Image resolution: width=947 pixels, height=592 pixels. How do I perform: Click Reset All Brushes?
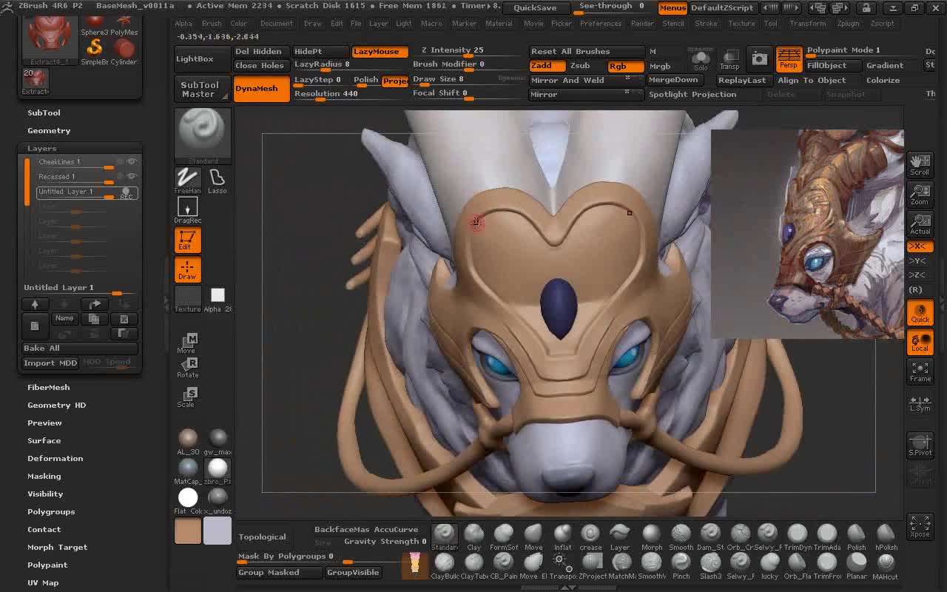pos(587,52)
